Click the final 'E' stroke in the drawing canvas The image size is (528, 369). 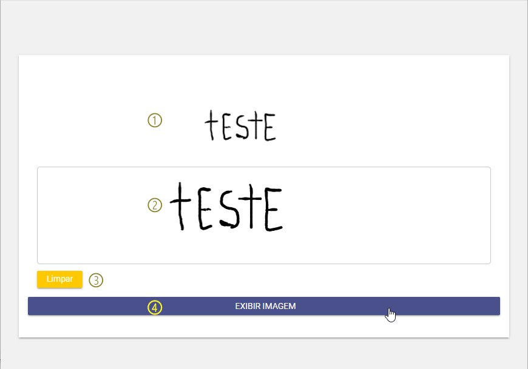coord(272,210)
